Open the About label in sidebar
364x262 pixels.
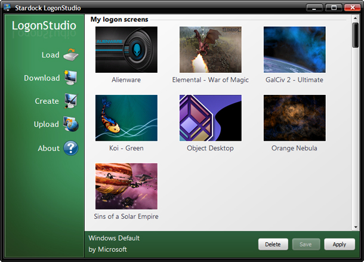tap(49, 149)
